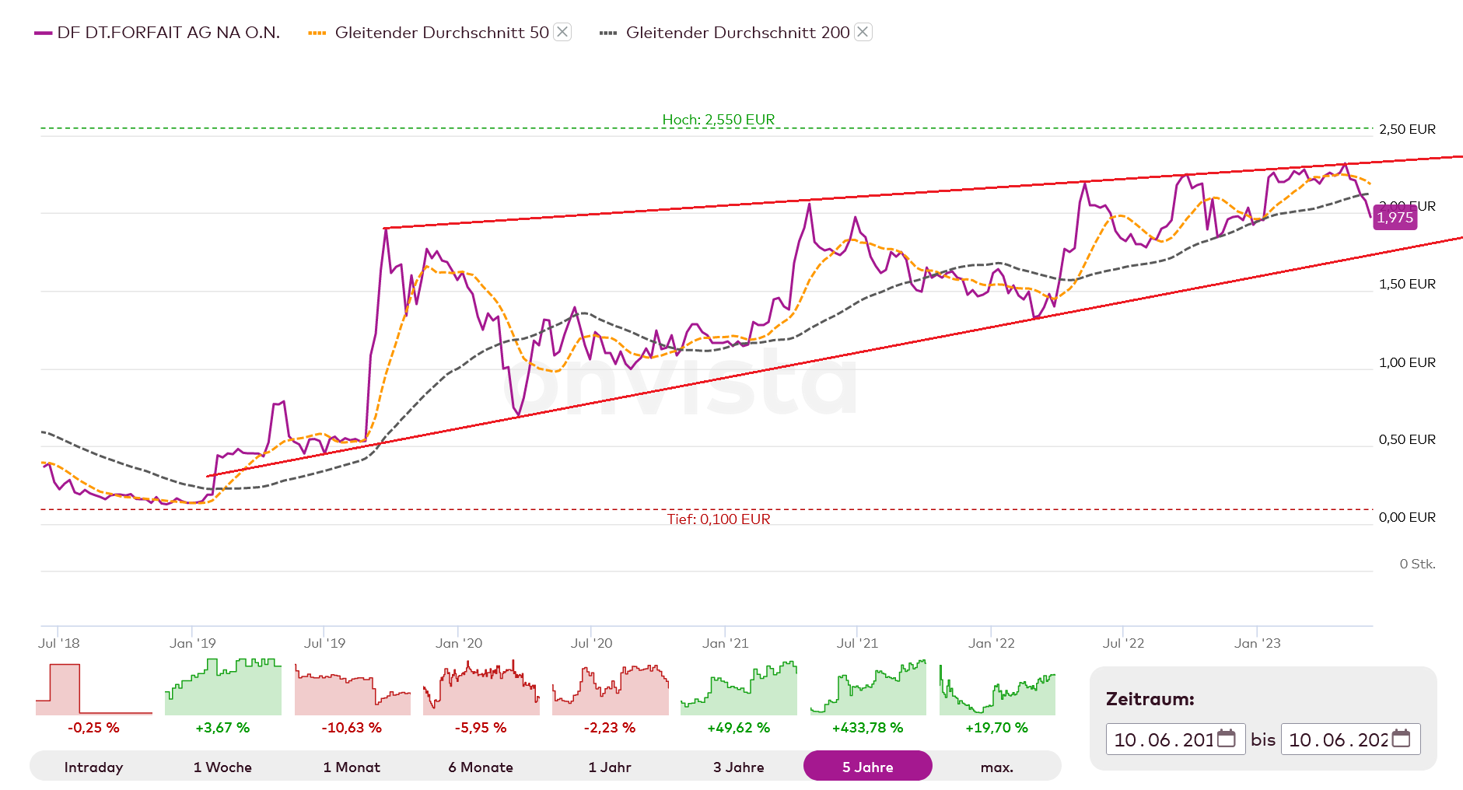The height and width of the screenshot is (790, 1463).
Task: Switch to the Intraday timeframe
Action: (93, 767)
